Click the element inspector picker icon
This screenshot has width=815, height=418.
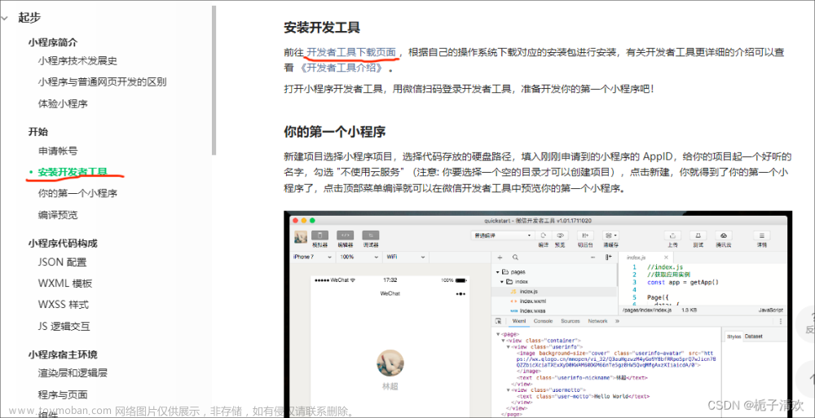[498, 321]
